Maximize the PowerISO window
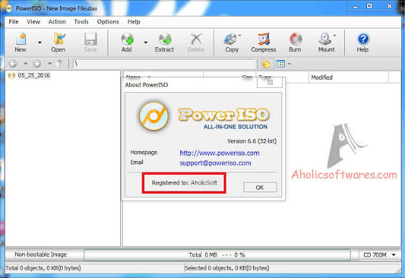Viewport: 405px width, 278px height. click(370, 6)
